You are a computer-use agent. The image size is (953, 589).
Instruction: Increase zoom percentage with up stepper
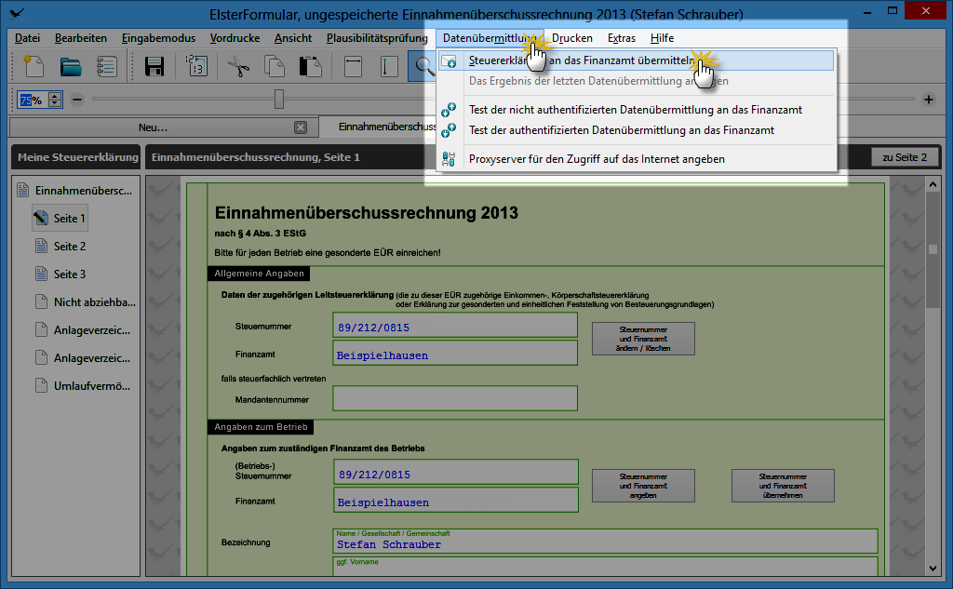pyautogui.click(x=55, y=96)
